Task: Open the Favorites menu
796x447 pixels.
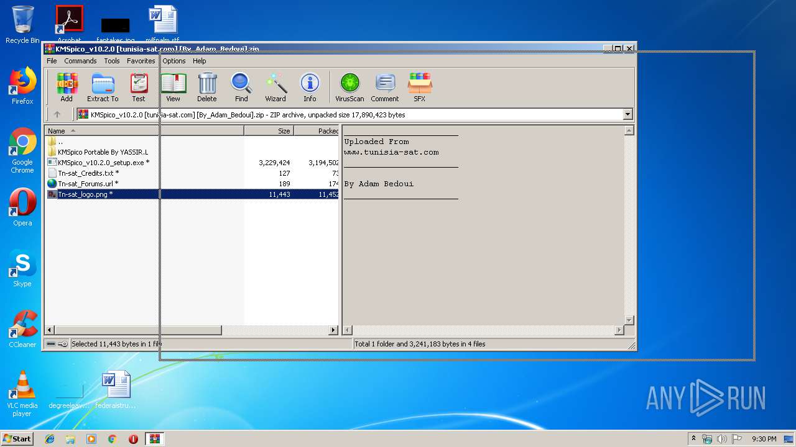Action: [x=141, y=61]
